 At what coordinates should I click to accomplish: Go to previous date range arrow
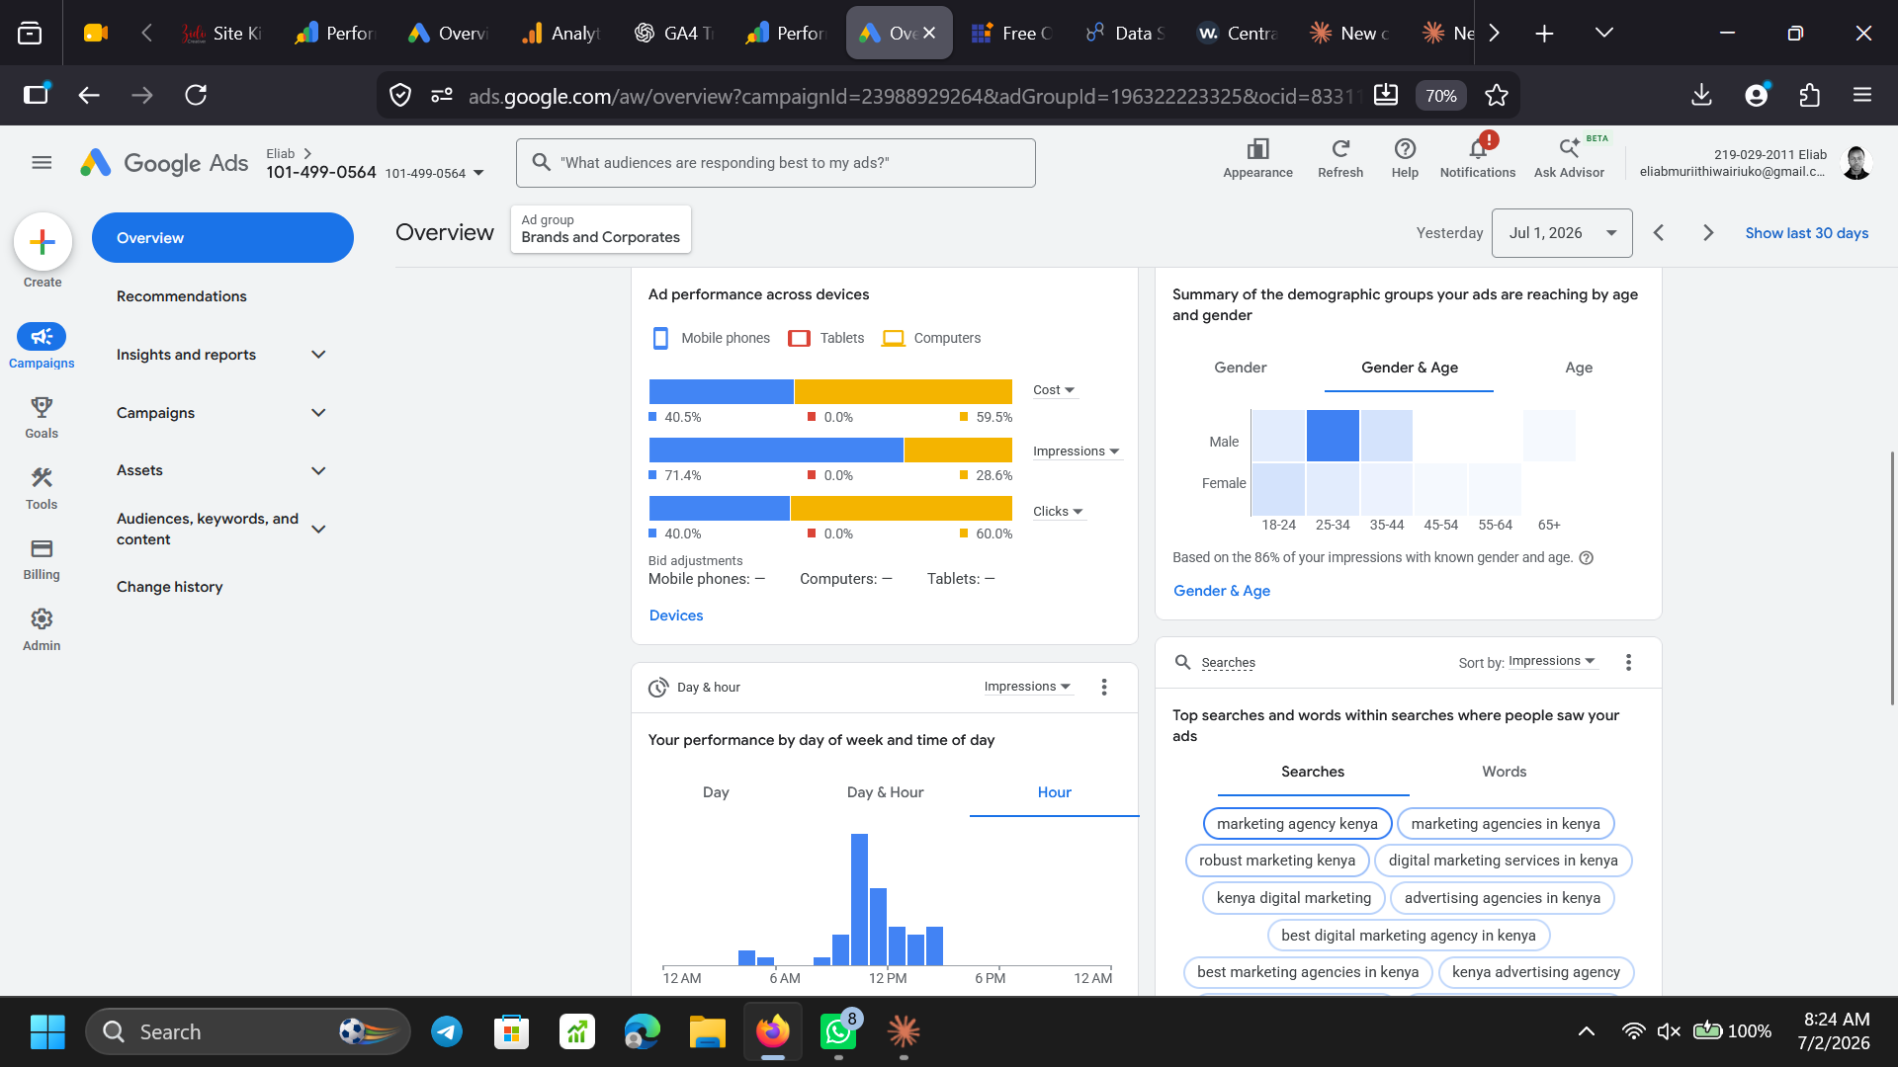1659,233
